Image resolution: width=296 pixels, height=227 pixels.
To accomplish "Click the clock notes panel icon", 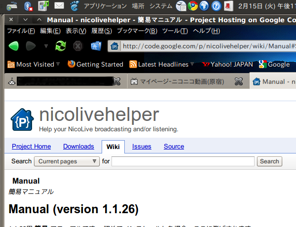I will tap(181, 6).
